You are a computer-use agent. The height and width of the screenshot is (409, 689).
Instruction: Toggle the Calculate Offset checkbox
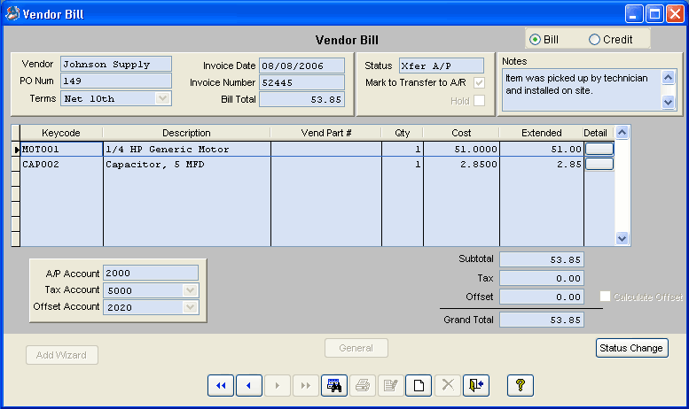[605, 297]
